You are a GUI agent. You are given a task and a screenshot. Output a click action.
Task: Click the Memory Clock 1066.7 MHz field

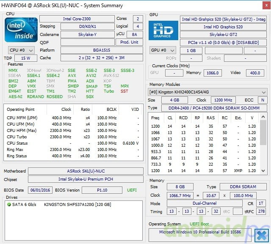click(x=180, y=196)
